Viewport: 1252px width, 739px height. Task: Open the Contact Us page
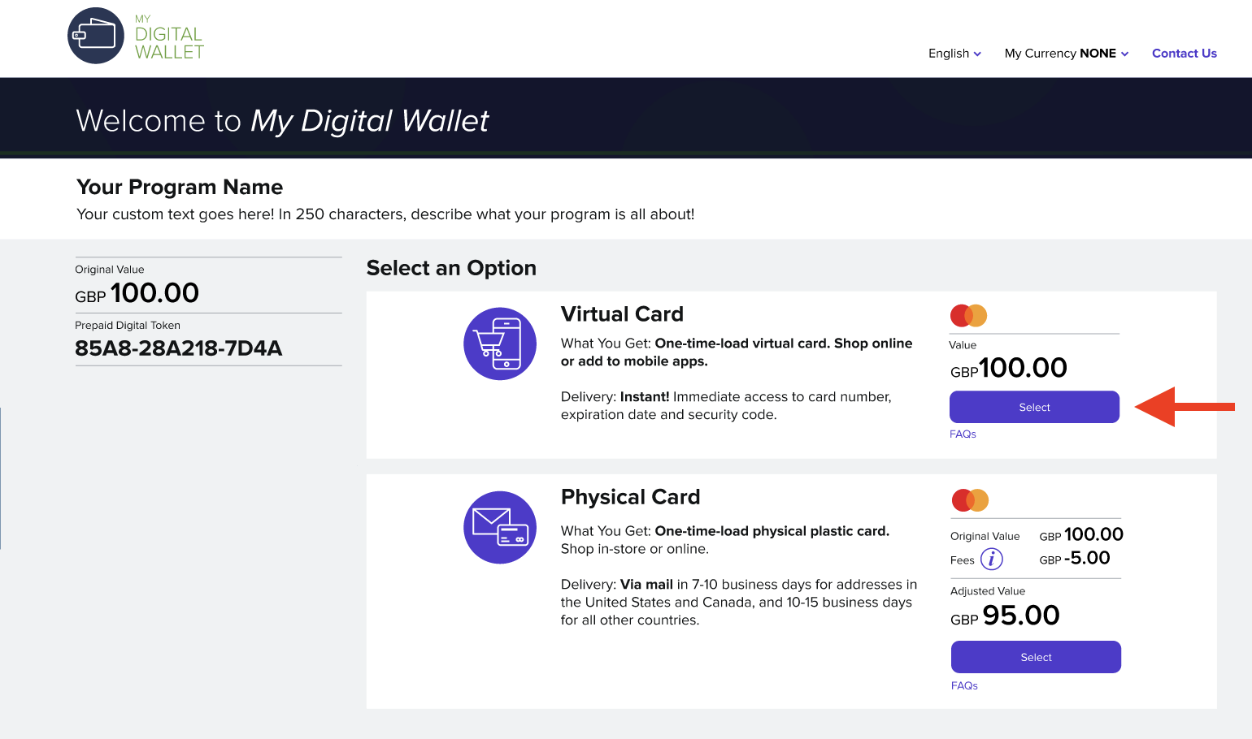pos(1184,54)
